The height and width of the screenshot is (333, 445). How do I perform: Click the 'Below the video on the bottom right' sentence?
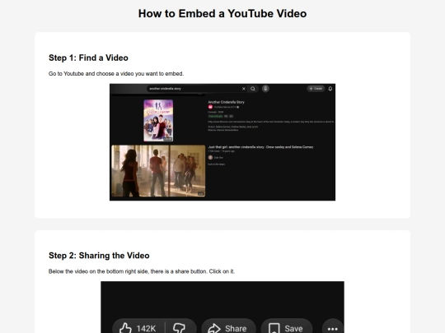click(x=142, y=271)
